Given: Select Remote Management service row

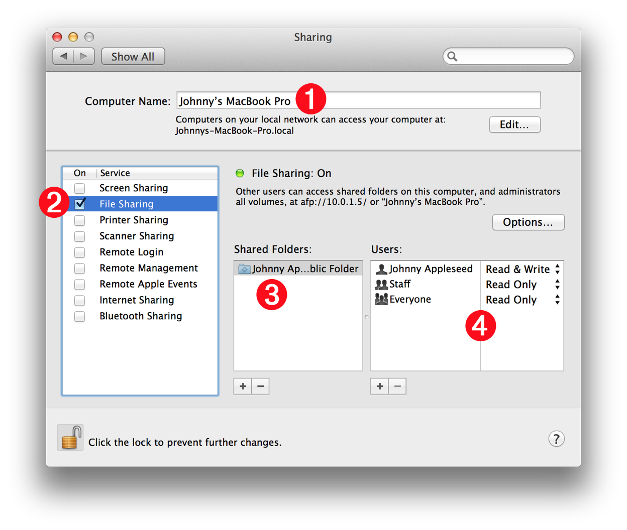Looking at the screenshot, I should [x=140, y=269].
